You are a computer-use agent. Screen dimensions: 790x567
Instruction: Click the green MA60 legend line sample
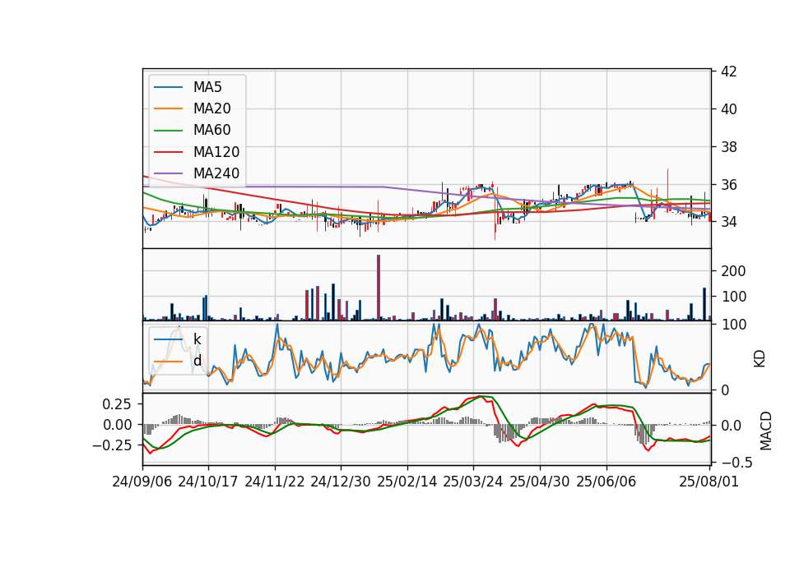coord(168,131)
